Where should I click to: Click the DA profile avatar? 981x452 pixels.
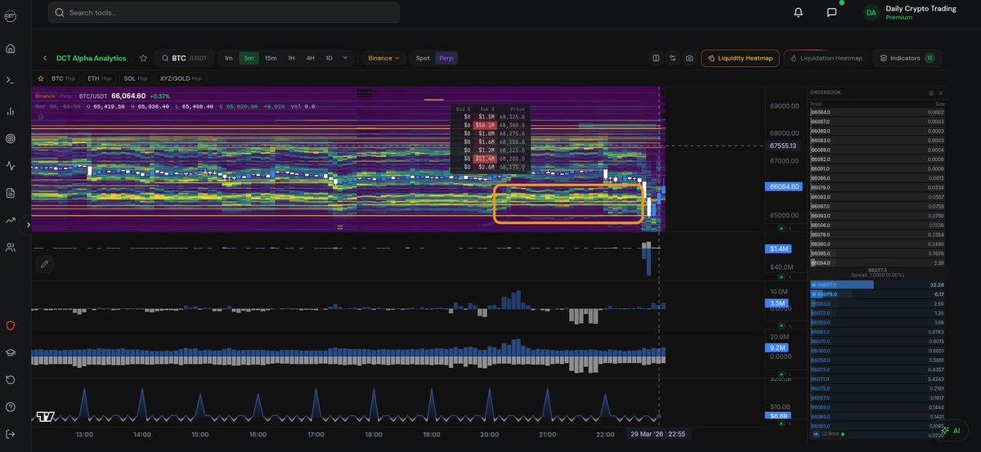pos(871,12)
